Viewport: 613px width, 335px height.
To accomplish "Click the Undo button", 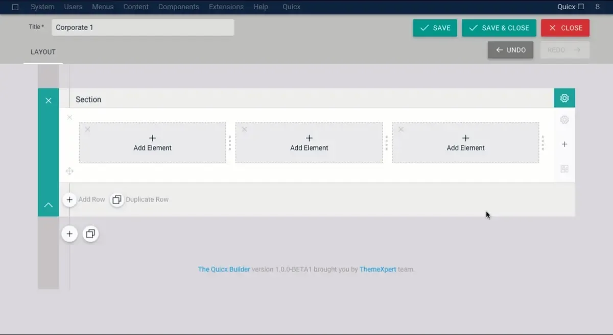I will pyautogui.click(x=510, y=50).
